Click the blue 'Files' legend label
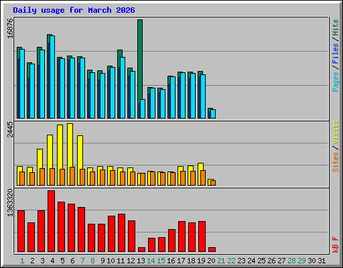 tap(335, 53)
